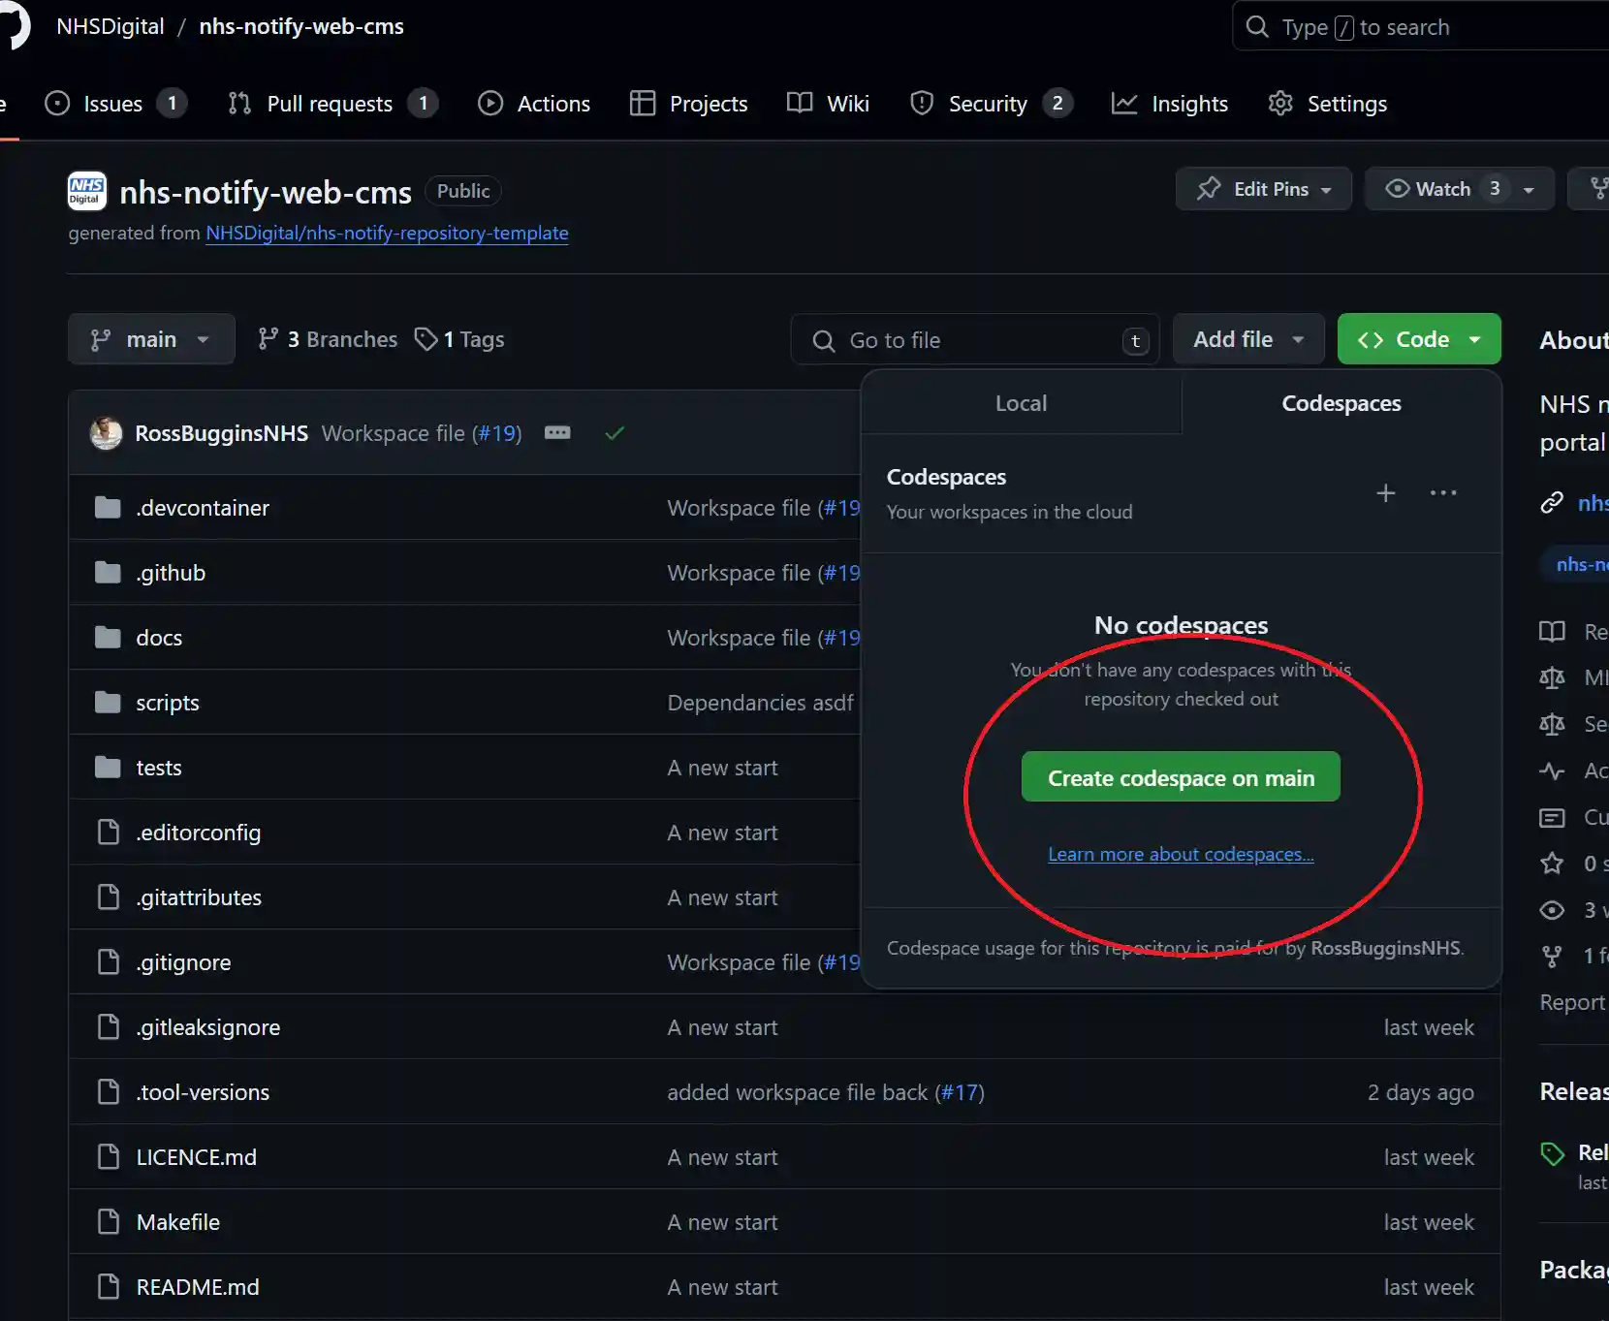The image size is (1609, 1321).
Task: Open the main branch selector dropdown
Action: click(x=151, y=339)
